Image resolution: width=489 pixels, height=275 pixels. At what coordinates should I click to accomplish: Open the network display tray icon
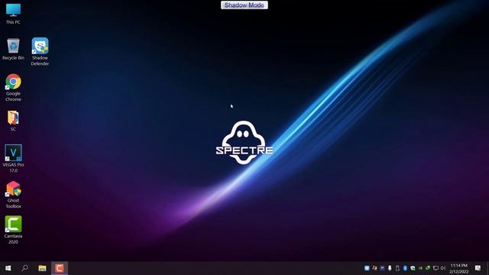pyautogui.click(x=436, y=268)
